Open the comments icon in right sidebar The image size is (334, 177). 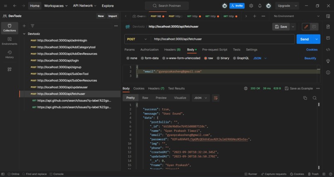(x=328, y=38)
